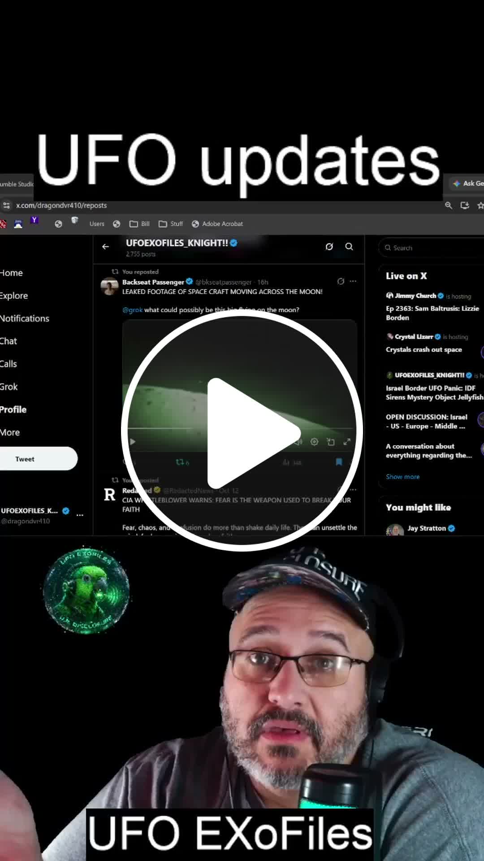Click the white Tweet button
The width and height of the screenshot is (484, 861).
click(x=39, y=459)
